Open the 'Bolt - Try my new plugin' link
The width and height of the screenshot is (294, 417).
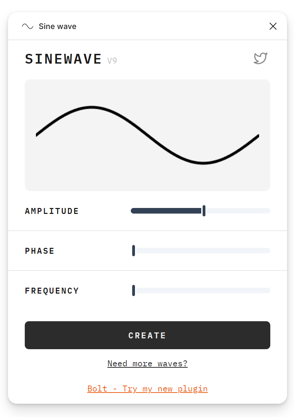click(x=147, y=389)
